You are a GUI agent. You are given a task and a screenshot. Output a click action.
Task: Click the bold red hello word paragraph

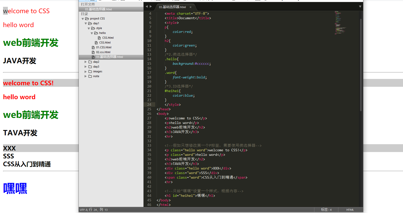19,97
